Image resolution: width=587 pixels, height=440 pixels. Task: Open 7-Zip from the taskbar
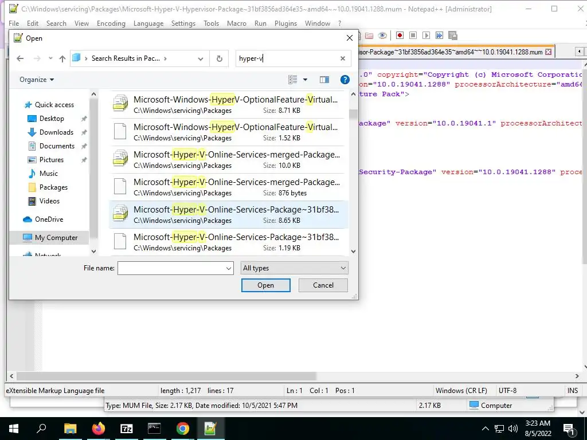click(127, 429)
